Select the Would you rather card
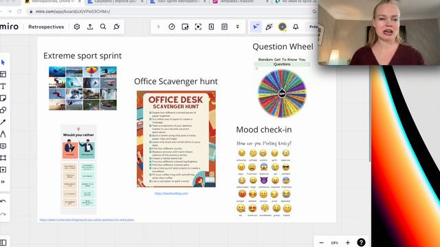 pyautogui.click(x=78, y=169)
